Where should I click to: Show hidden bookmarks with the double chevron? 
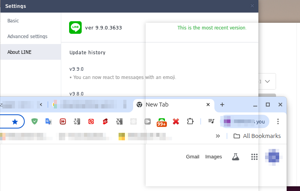[x=218, y=136]
